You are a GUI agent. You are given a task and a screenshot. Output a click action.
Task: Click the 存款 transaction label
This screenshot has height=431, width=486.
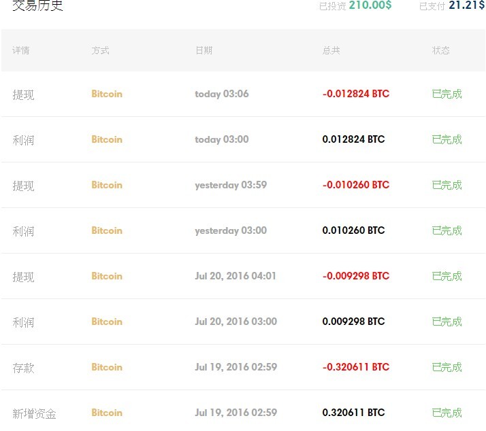click(x=23, y=368)
